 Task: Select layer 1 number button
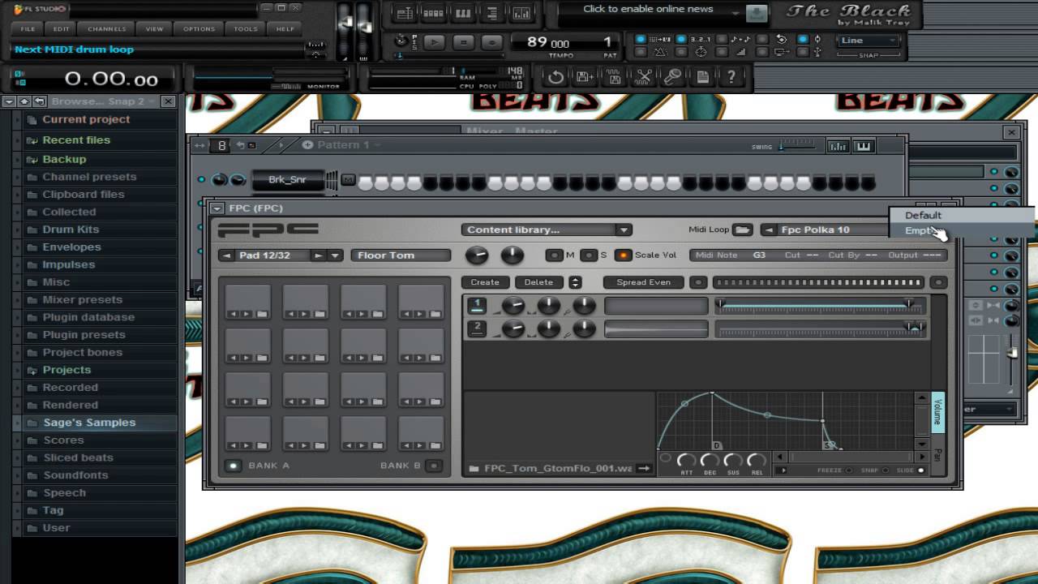click(x=477, y=306)
